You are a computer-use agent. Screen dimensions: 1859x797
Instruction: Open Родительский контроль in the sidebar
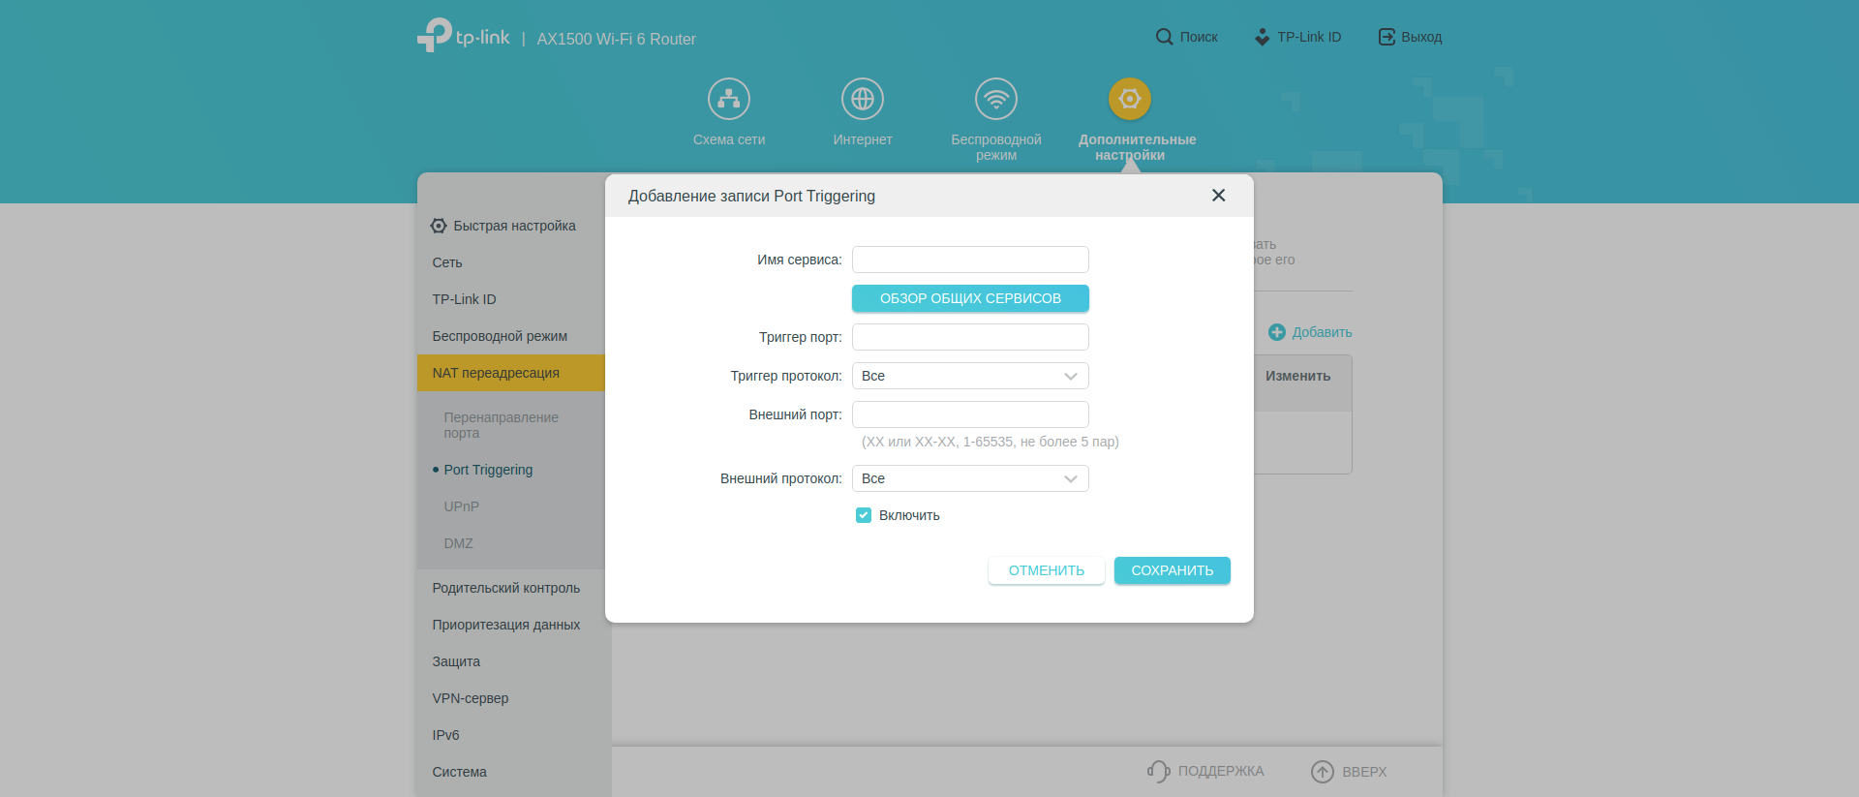[x=505, y=588]
